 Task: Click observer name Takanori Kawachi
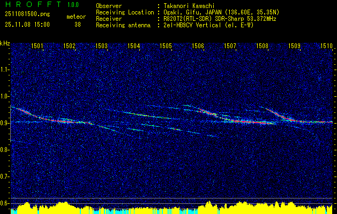(188, 6)
